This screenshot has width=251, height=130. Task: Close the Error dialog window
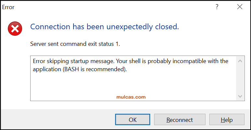[x=240, y=7]
